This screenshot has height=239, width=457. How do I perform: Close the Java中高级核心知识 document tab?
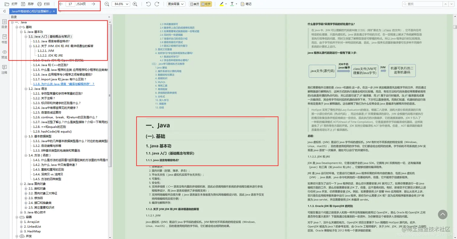tap(54, 11)
